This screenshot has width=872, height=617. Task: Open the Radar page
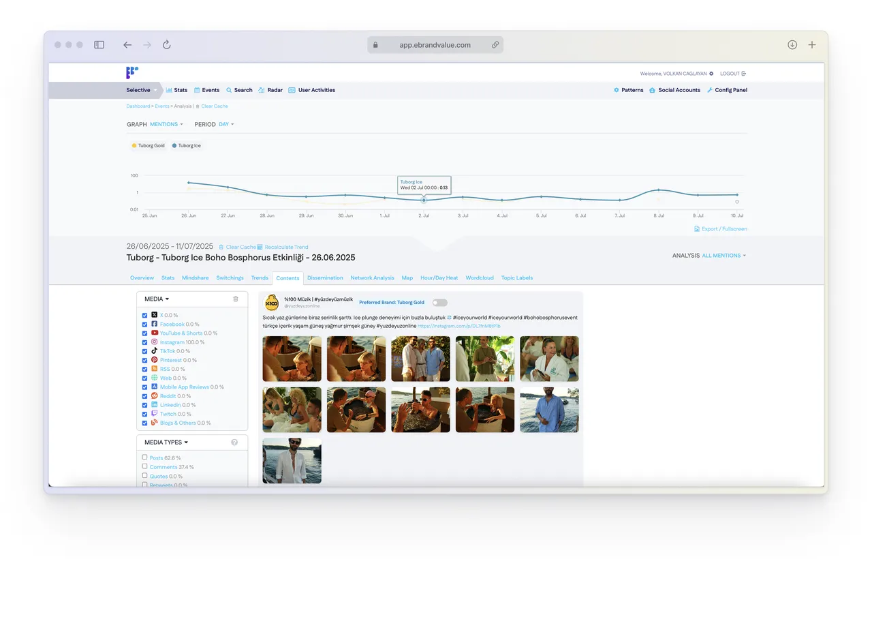pyautogui.click(x=270, y=90)
